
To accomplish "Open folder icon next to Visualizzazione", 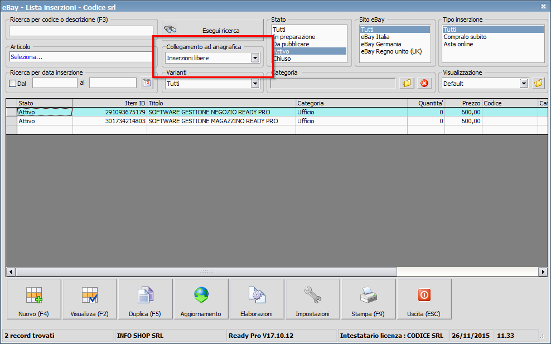I will pos(538,83).
